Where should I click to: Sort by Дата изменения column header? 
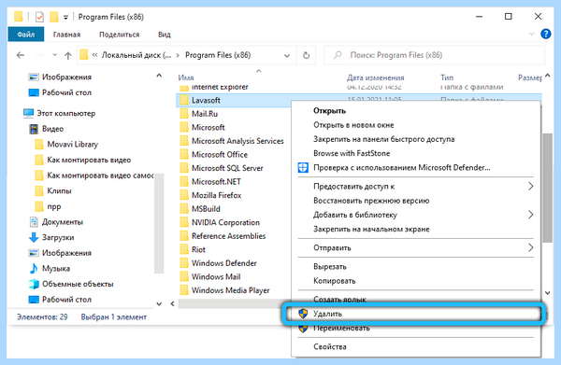point(375,77)
